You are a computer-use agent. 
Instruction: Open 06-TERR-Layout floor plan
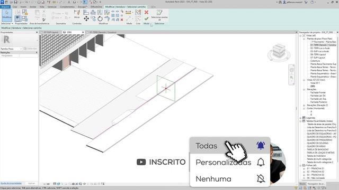318,54
